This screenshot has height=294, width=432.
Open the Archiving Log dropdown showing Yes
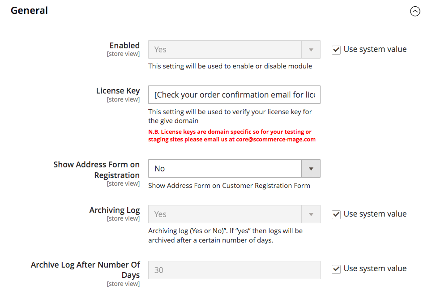click(226, 214)
